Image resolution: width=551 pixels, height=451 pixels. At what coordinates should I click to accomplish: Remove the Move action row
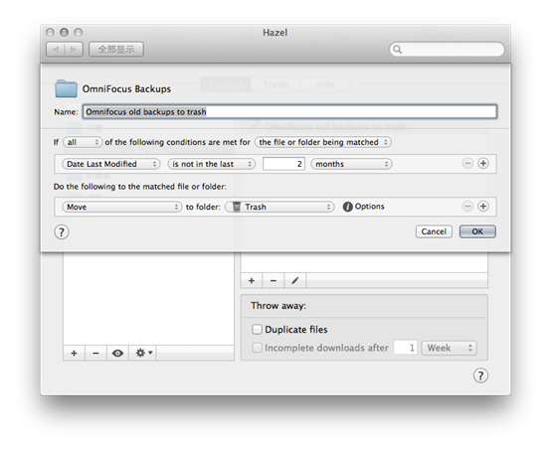point(467,207)
